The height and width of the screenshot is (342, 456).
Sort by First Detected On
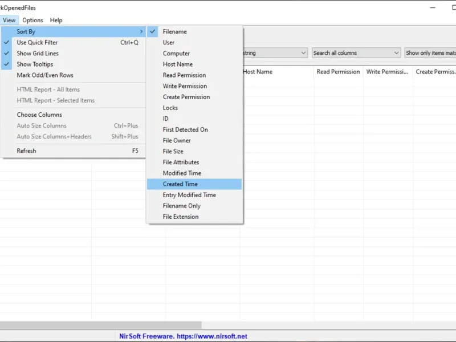coord(194,130)
